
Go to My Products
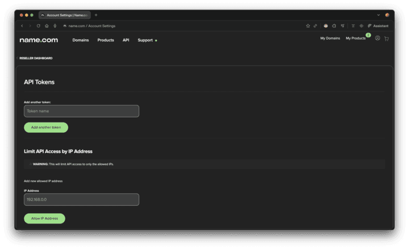pos(356,39)
